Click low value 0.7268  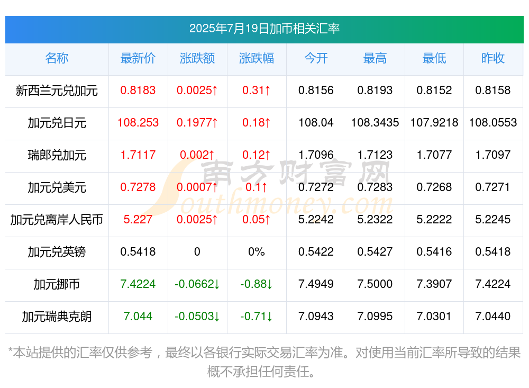click(434, 187)
